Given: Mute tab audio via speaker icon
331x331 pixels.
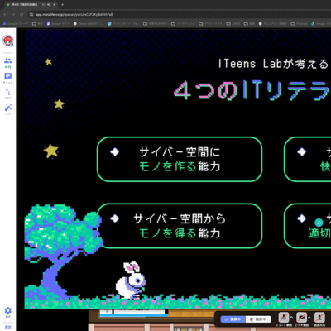Looking at the screenshot, I should point(49,5).
